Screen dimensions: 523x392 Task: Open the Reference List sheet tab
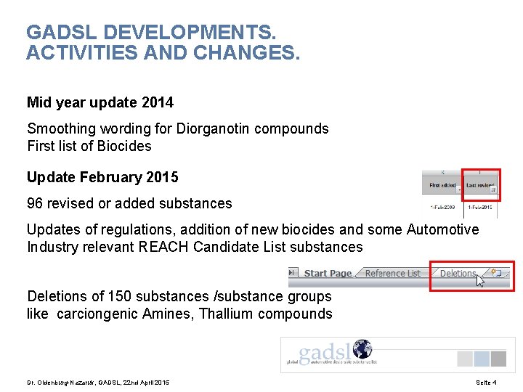[392, 274]
